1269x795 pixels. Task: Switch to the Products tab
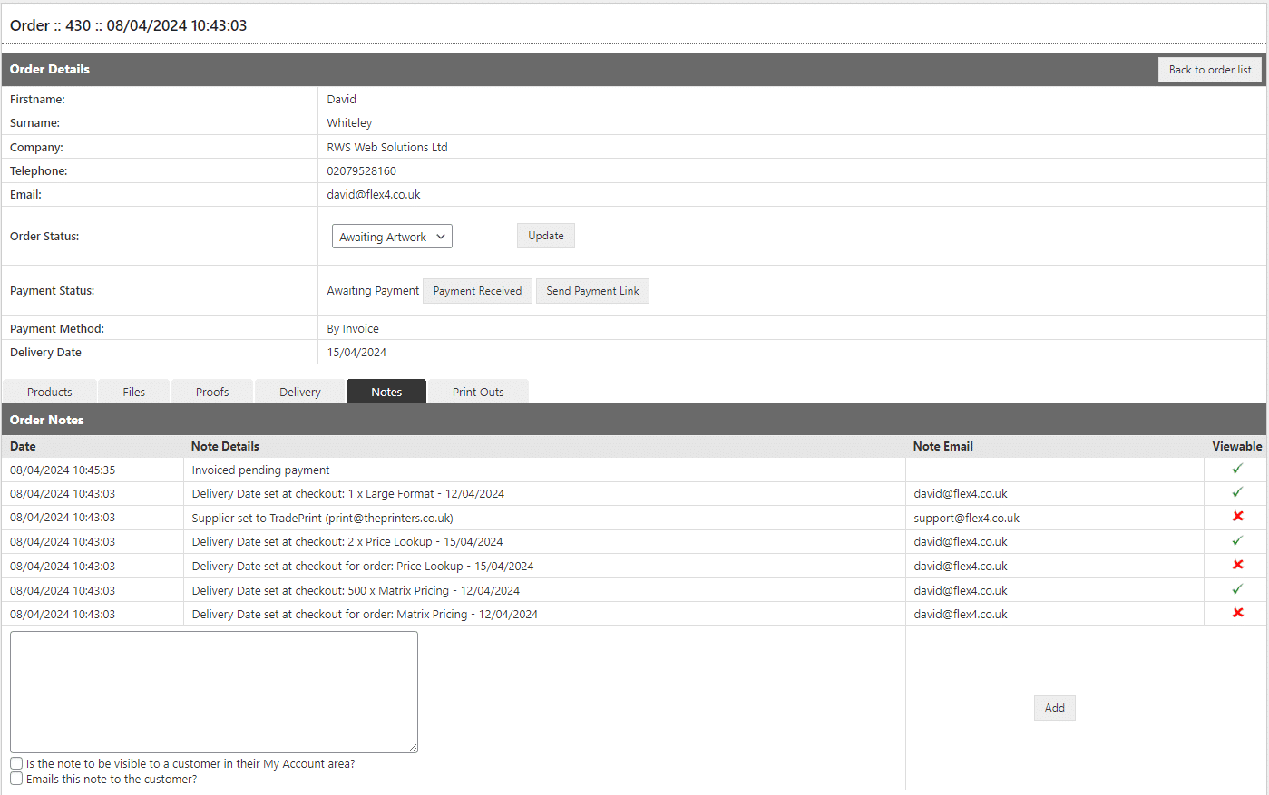point(50,392)
